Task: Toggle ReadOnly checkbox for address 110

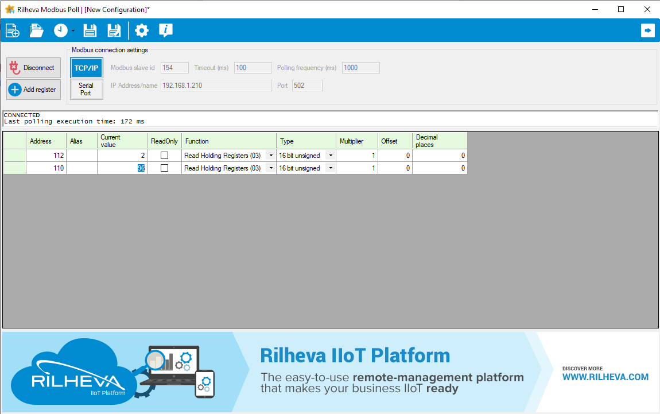Action: 164,168
